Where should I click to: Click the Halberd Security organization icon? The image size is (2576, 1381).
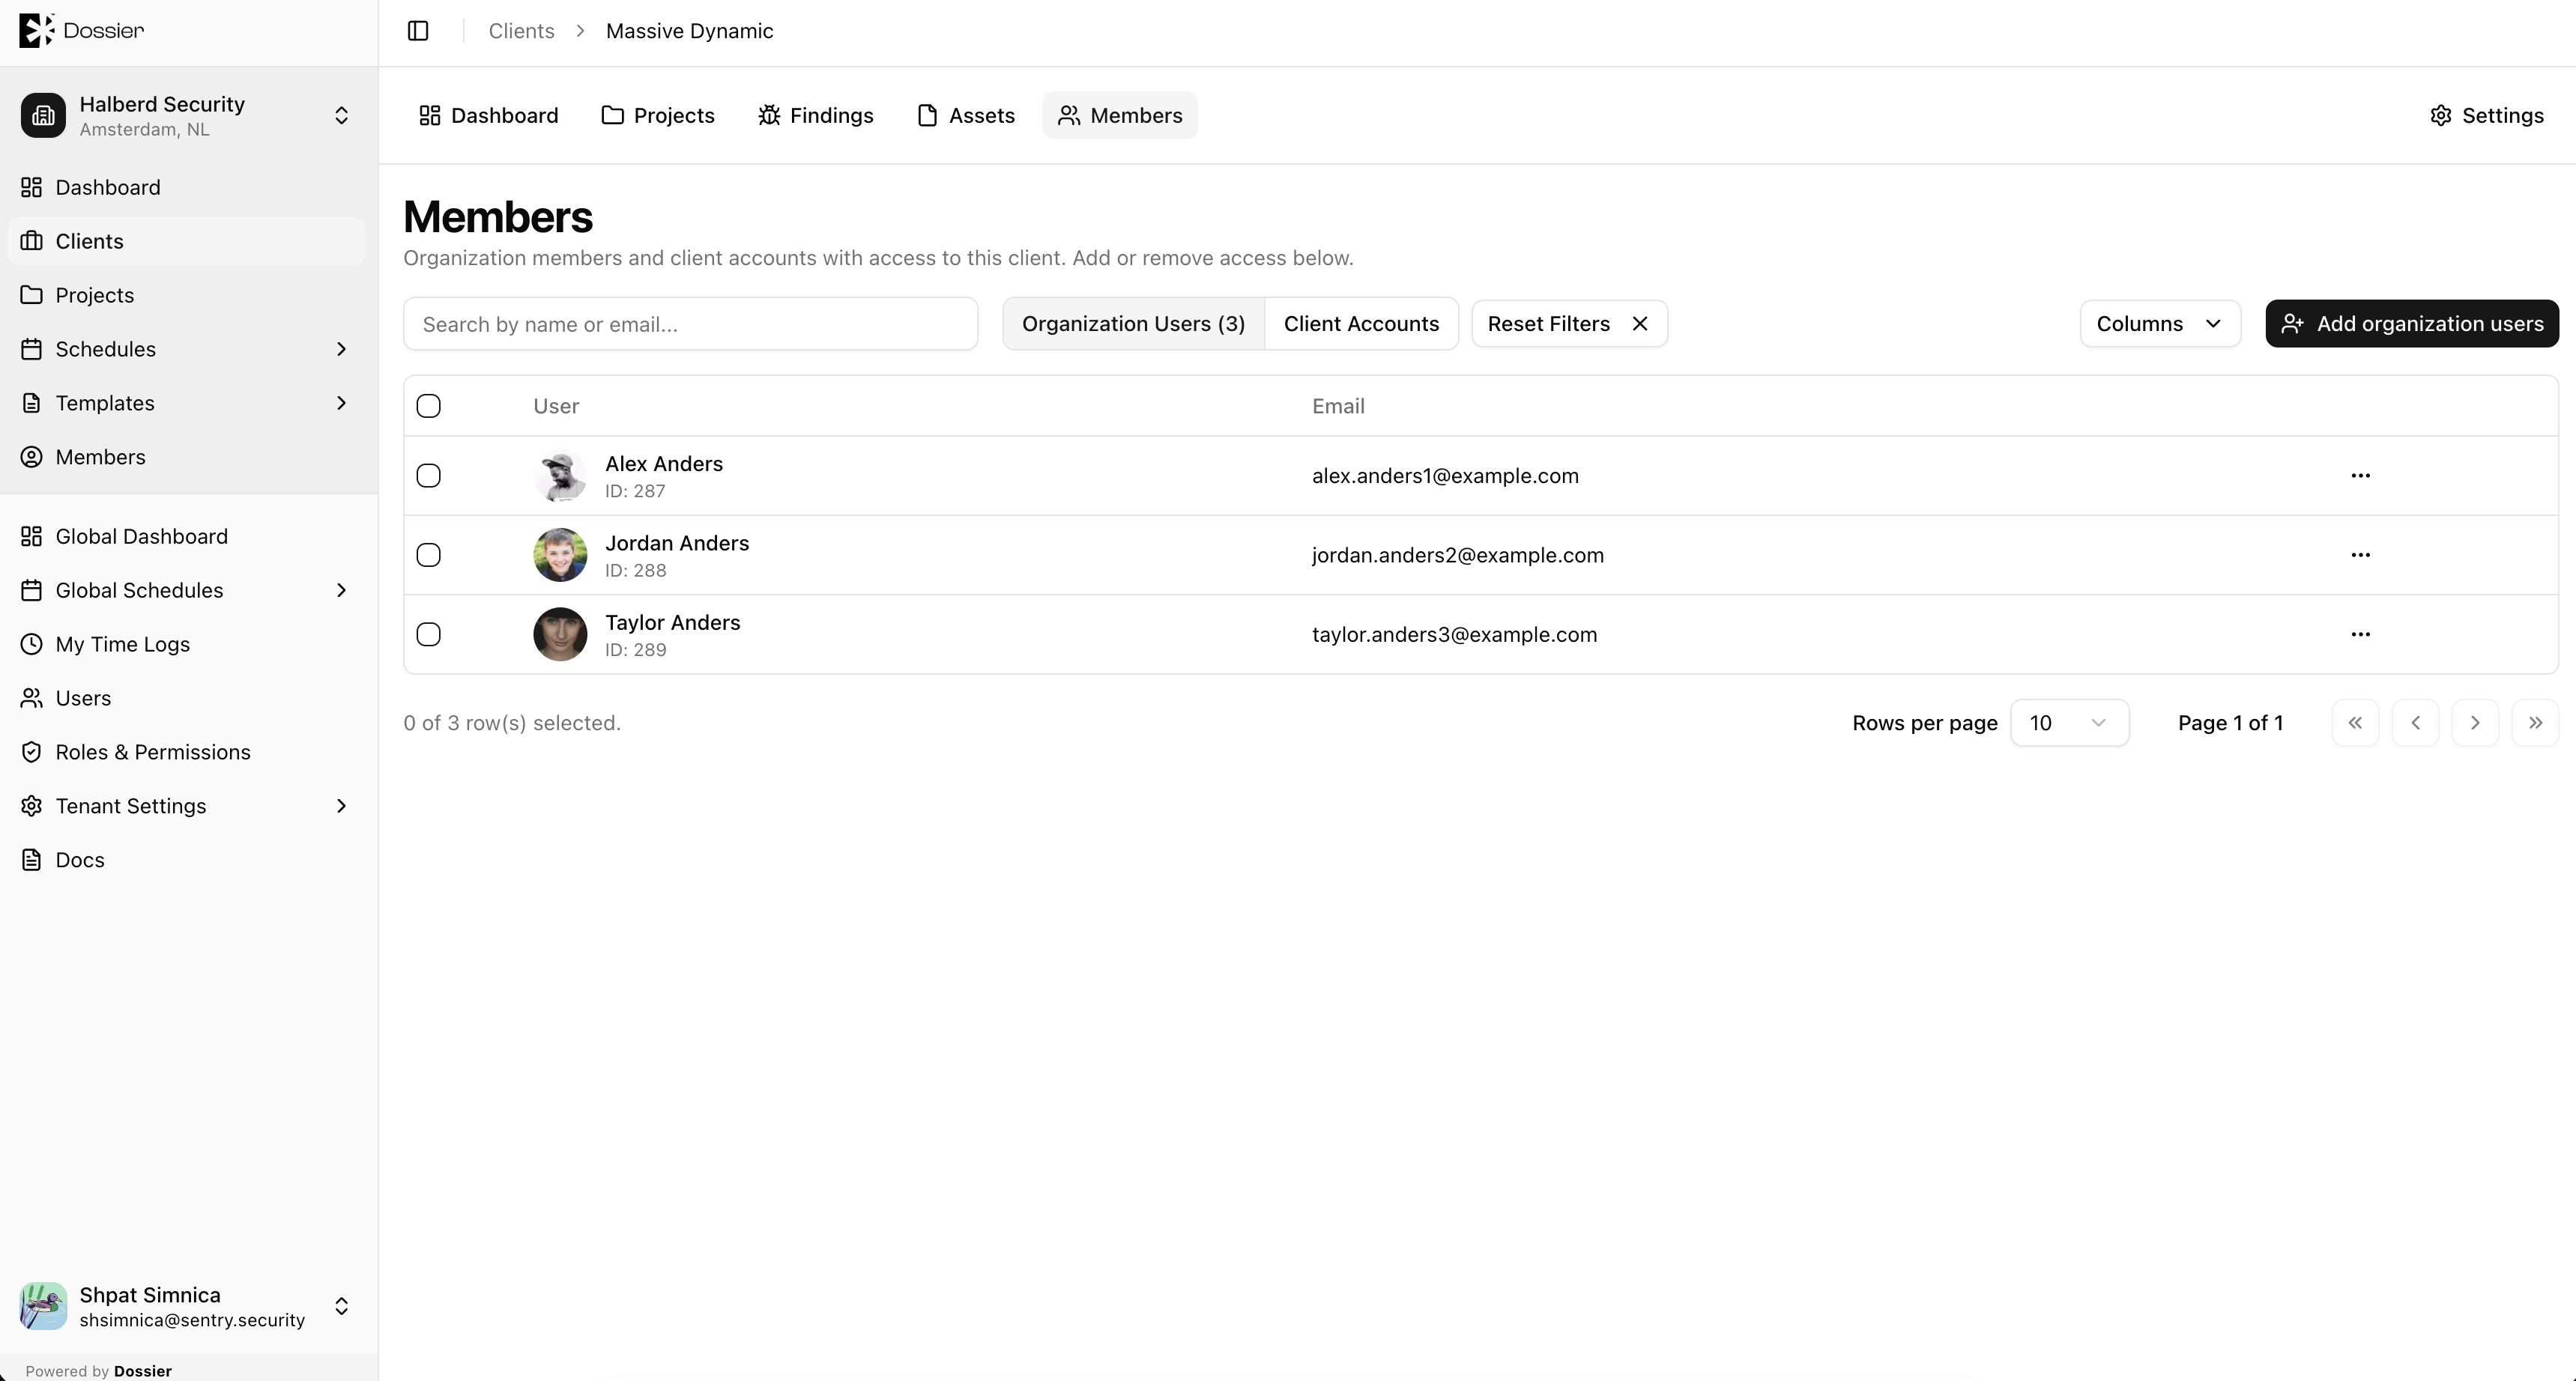43,116
